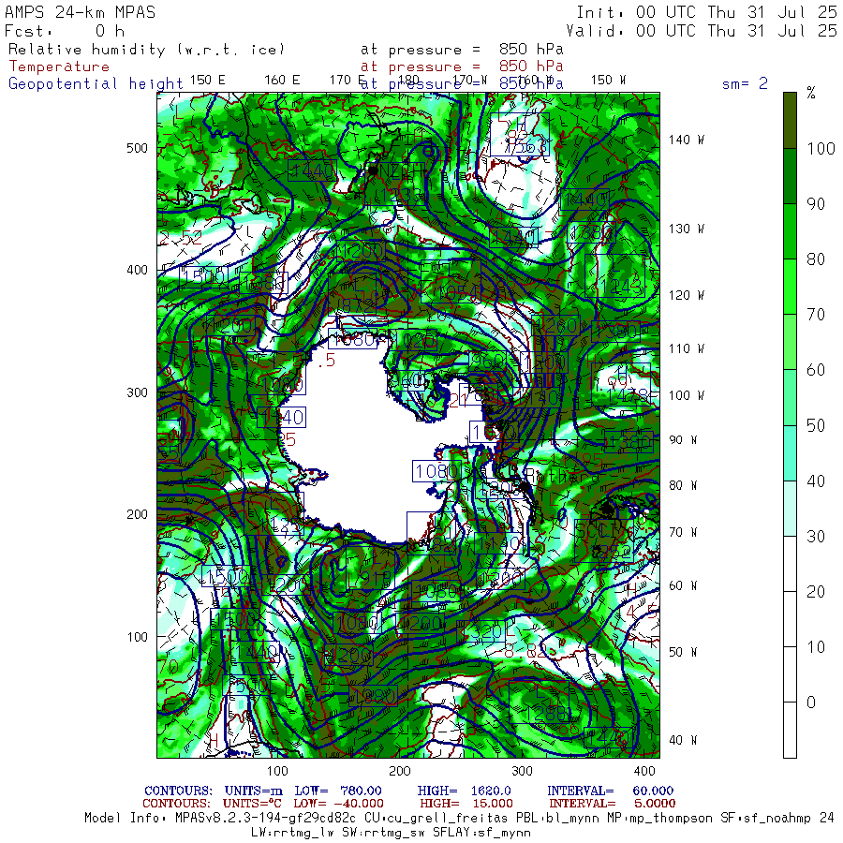This screenshot has height=843, width=843.
Task: Click the "150 W" longitude label at top
Action: (x=608, y=81)
